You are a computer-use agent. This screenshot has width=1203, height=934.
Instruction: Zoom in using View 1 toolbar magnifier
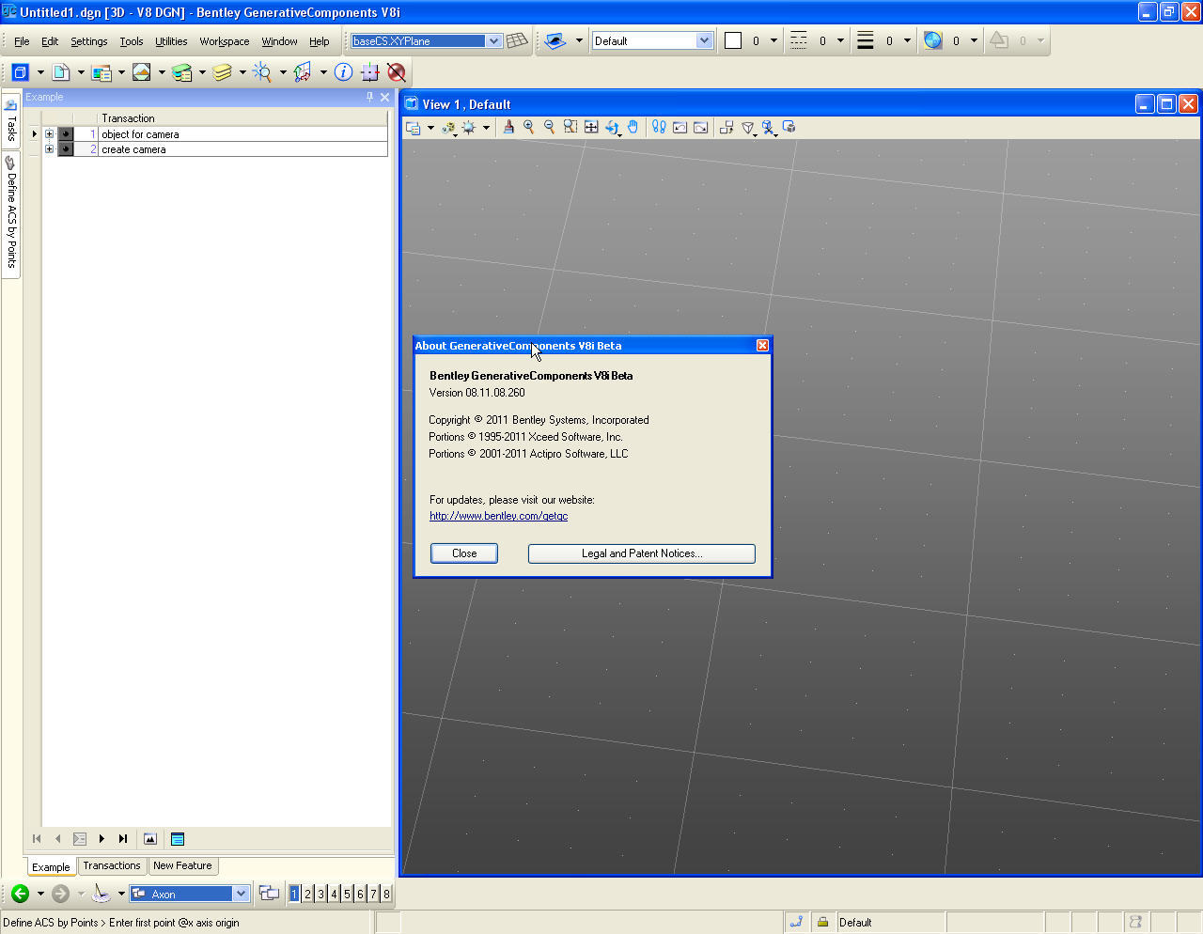tap(529, 127)
